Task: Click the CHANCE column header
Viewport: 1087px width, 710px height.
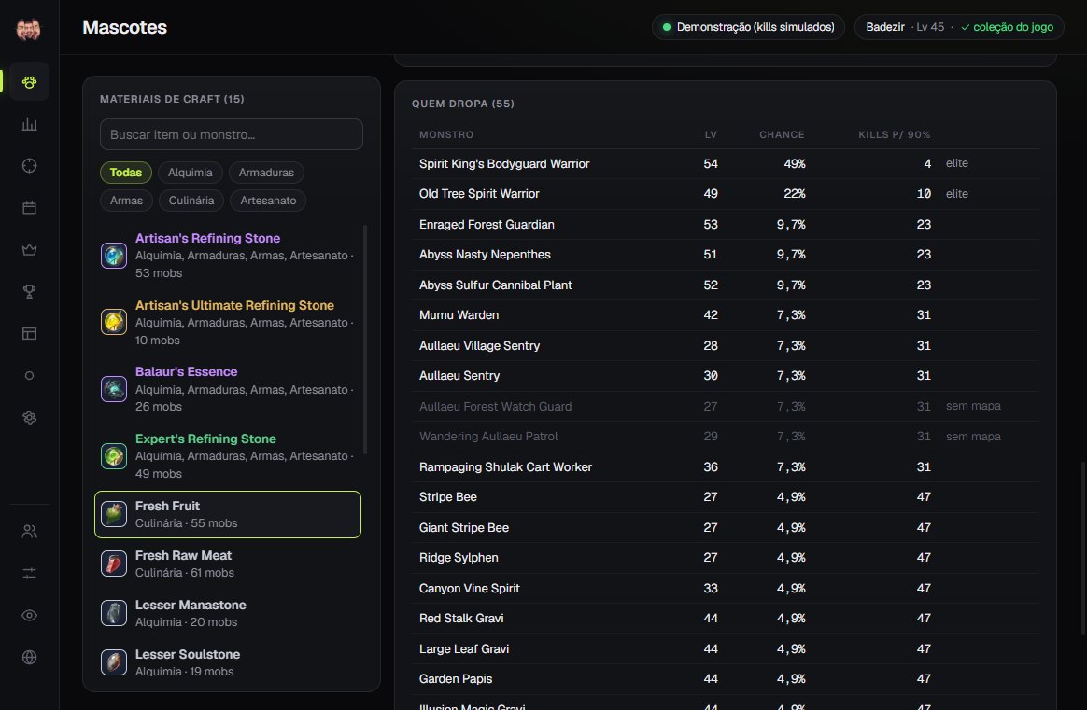Action: tap(782, 135)
